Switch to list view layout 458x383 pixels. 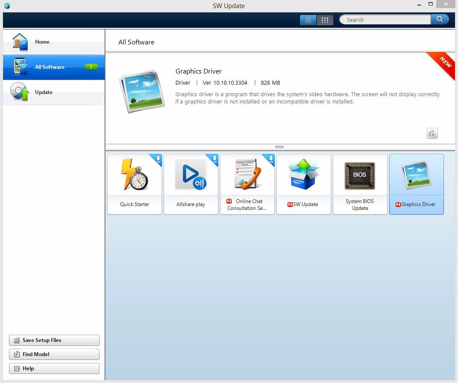coord(308,20)
